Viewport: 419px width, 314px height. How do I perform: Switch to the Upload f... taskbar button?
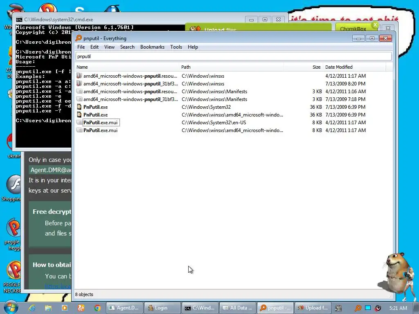313,308
